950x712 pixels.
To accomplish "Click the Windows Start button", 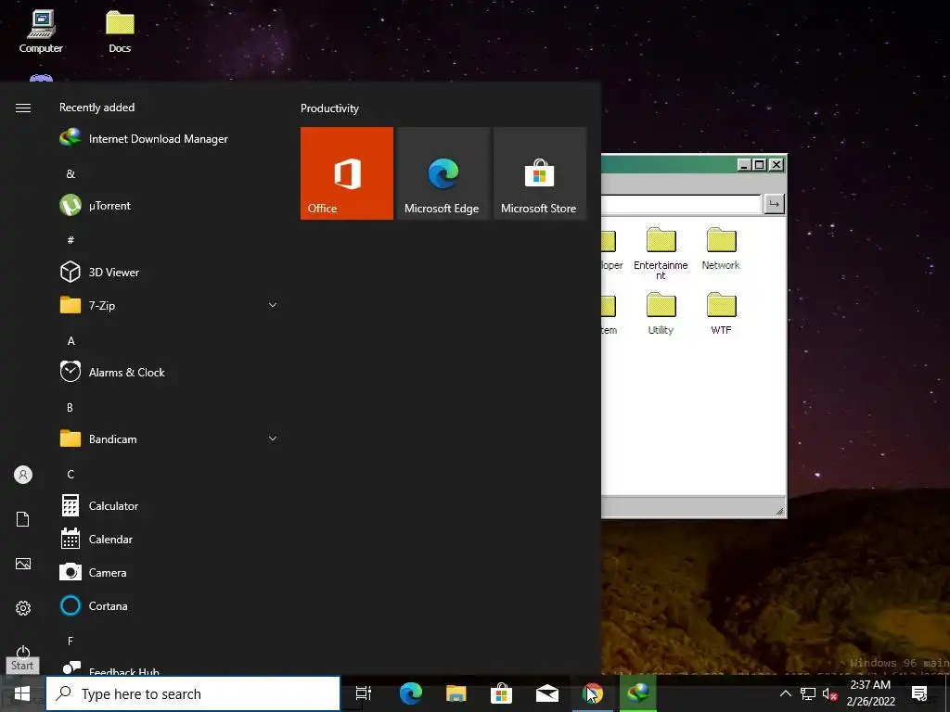I will click(x=22, y=693).
